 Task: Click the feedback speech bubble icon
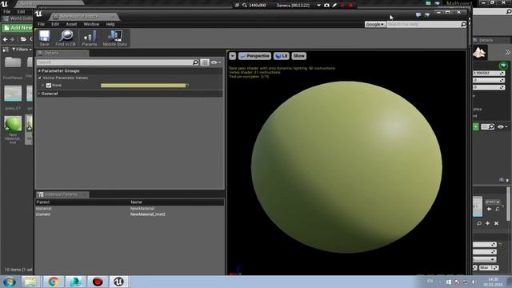click(418, 14)
